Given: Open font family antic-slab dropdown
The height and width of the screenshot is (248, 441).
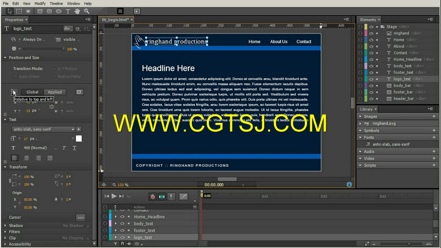Looking at the screenshot, I should [x=43, y=129].
